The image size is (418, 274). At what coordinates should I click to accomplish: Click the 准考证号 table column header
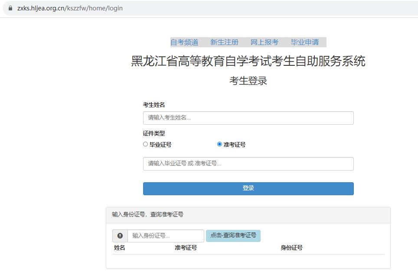click(186, 248)
